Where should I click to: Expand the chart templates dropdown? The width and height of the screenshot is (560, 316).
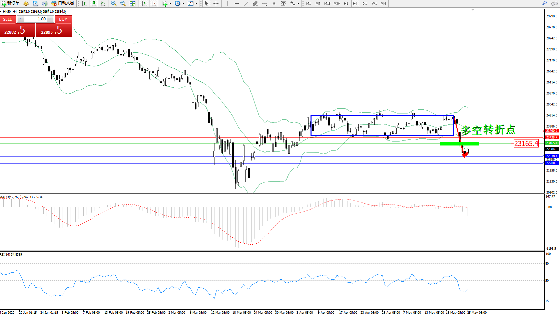point(196,3)
